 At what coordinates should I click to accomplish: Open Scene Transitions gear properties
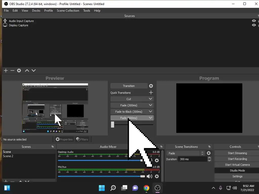(x=209, y=153)
